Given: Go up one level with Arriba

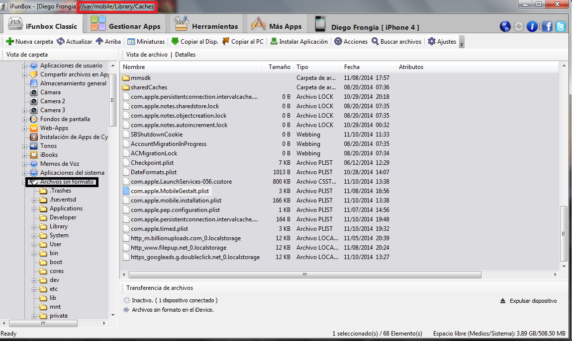Looking at the screenshot, I should point(108,42).
